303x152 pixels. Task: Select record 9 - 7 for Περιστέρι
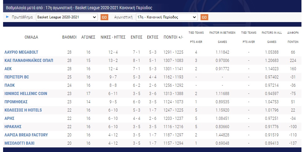tap(113, 77)
